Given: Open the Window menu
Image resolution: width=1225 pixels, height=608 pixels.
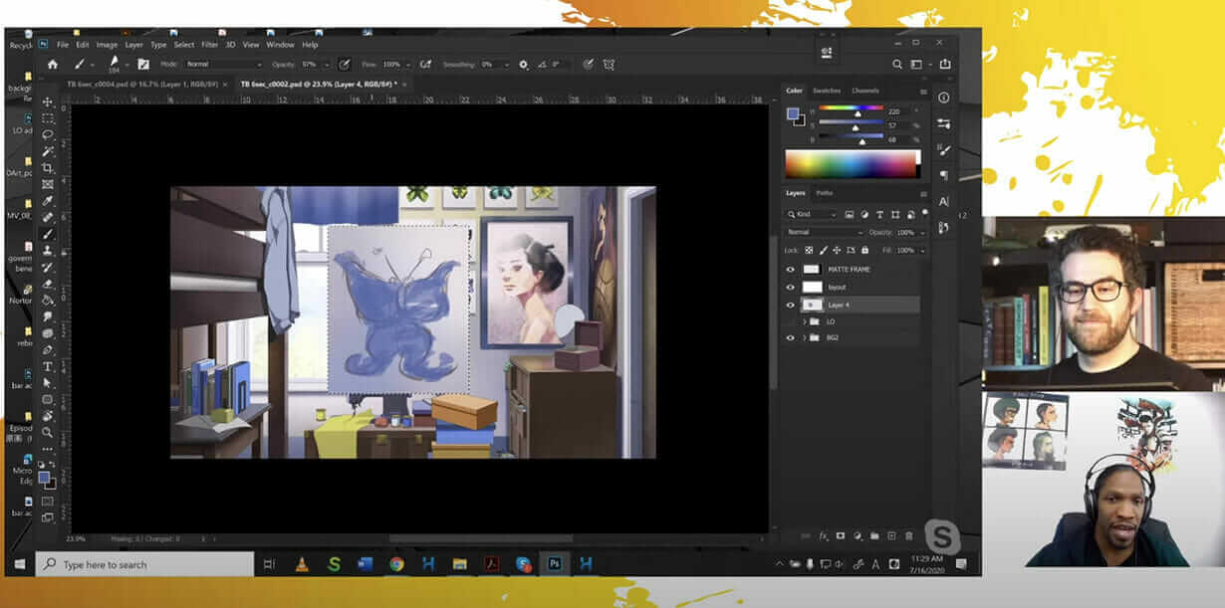Looking at the screenshot, I should click(280, 45).
